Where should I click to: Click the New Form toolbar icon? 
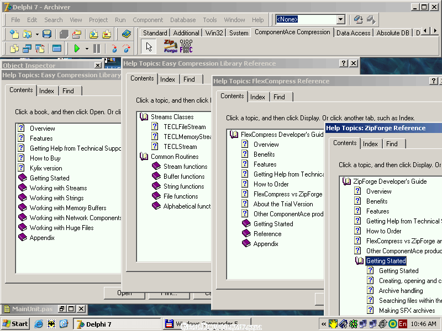coord(57,49)
